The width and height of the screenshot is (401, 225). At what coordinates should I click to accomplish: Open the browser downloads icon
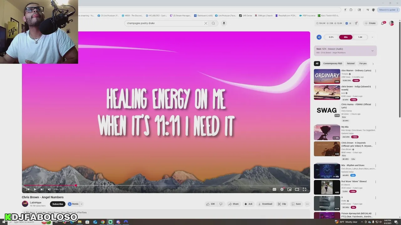pyautogui.click(x=345, y=10)
